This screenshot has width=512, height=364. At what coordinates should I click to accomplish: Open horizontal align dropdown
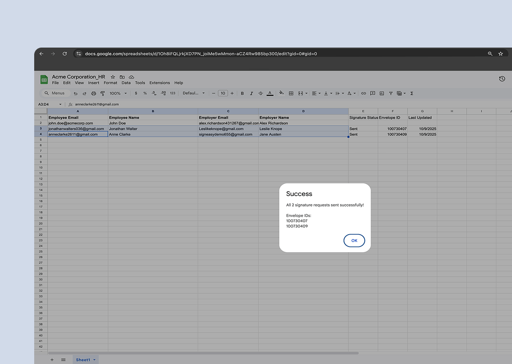[x=316, y=93]
